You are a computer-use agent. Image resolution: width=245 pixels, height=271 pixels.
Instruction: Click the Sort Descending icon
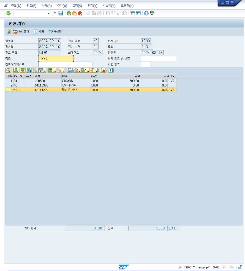(x=22, y=70)
